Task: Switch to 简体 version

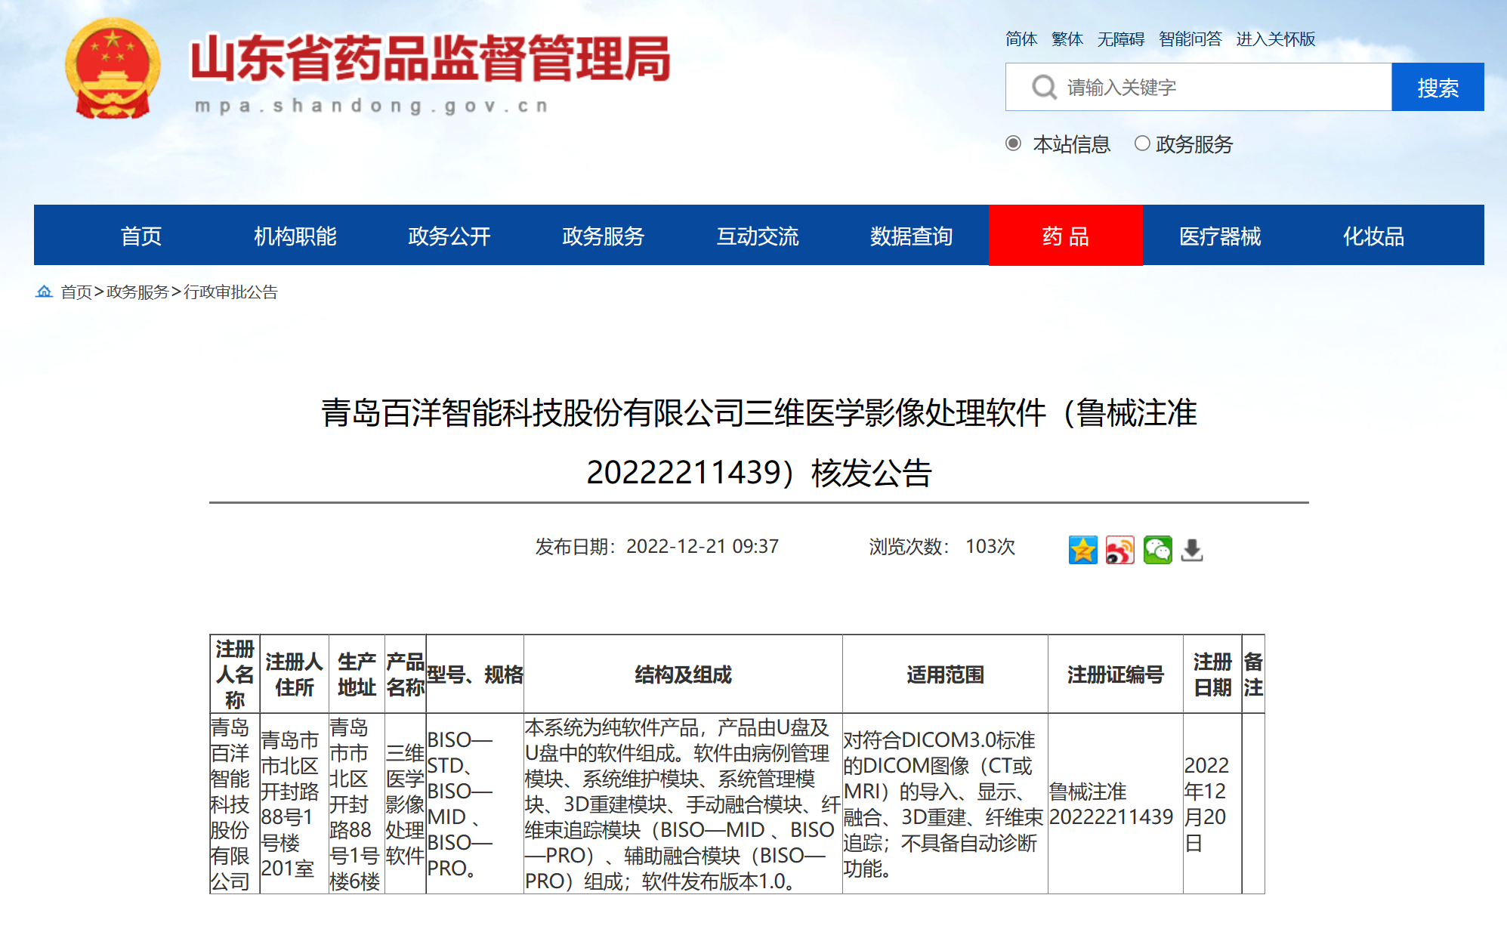Action: click(1021, 39)
